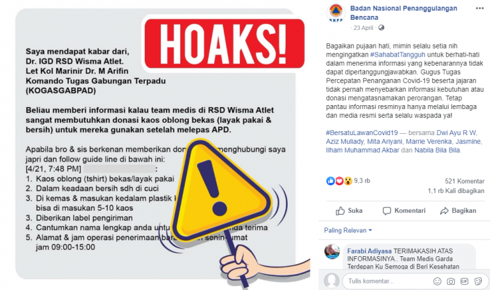Screen dimensions: 490x290
Task: Expand the Paling Relevan sort dropdown
Action: tap(348, 230)
